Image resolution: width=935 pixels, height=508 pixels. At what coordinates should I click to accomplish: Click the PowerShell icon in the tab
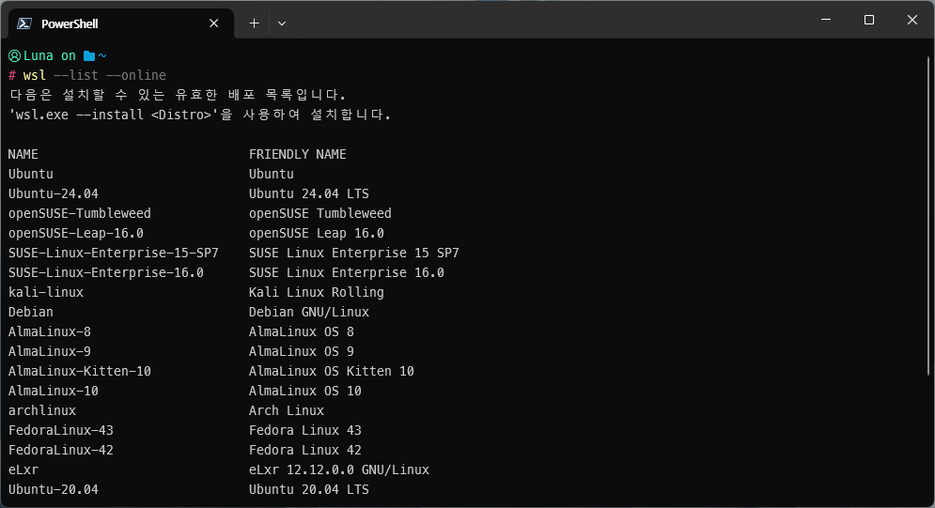point(24,23)
